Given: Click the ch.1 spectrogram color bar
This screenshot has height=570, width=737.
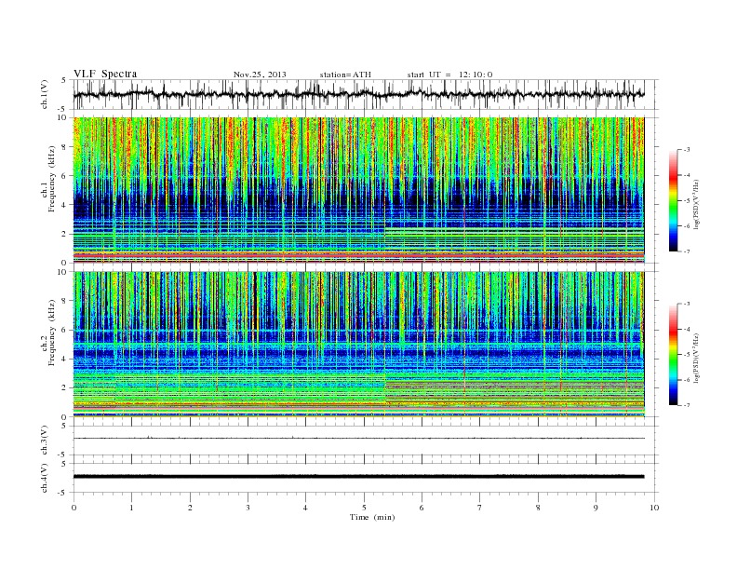Looking at the screenshot, I should tap(673, 201).
